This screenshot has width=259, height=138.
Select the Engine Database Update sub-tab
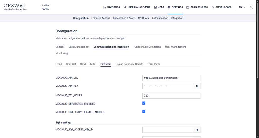pos(129,64)
